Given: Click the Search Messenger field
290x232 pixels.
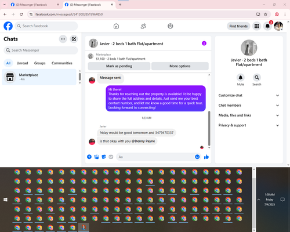Looking at the screenshot, I should [x=41, y=50].
